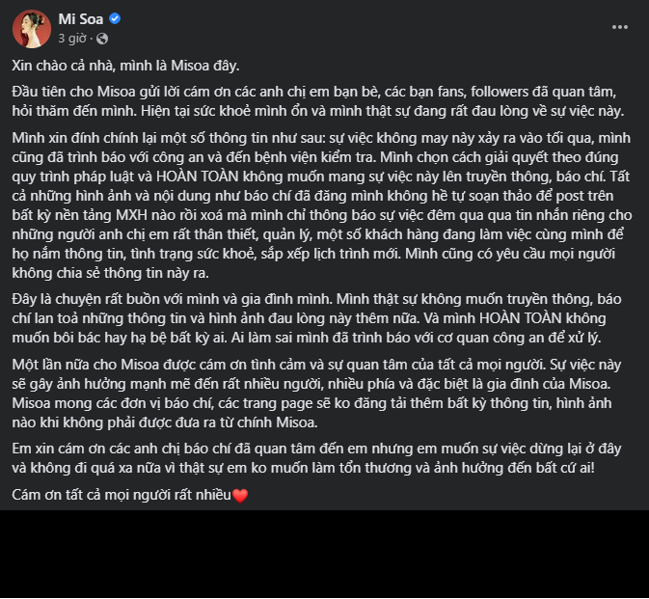
Task: Click the red heart emoji at post end
Action: pos(241,496)
